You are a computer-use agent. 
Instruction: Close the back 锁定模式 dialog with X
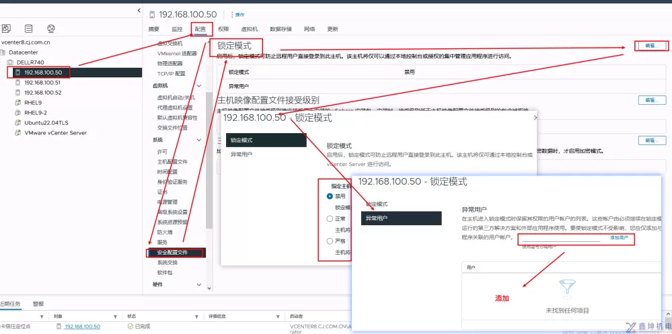(x=535, y=118)
